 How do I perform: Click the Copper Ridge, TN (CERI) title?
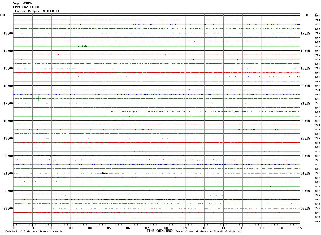point(36,11)
